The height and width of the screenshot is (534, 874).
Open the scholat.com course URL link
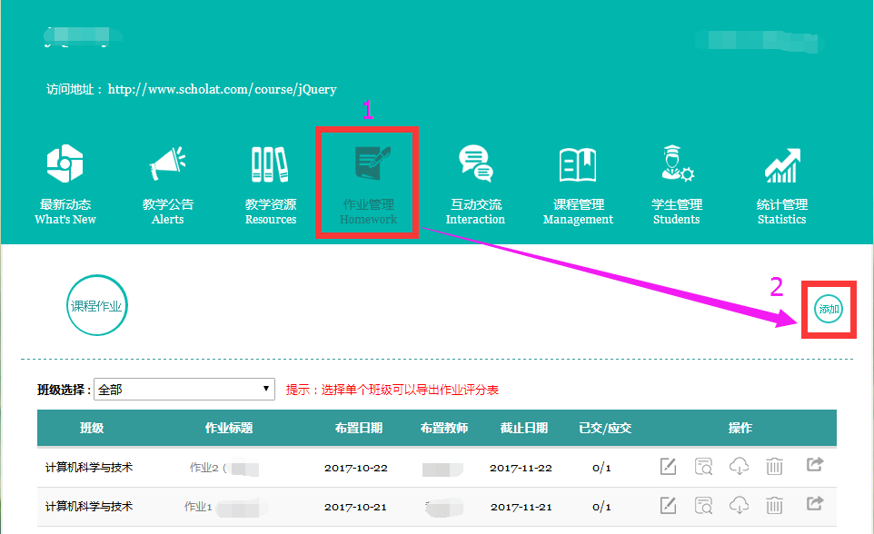(x=222, y=90)
